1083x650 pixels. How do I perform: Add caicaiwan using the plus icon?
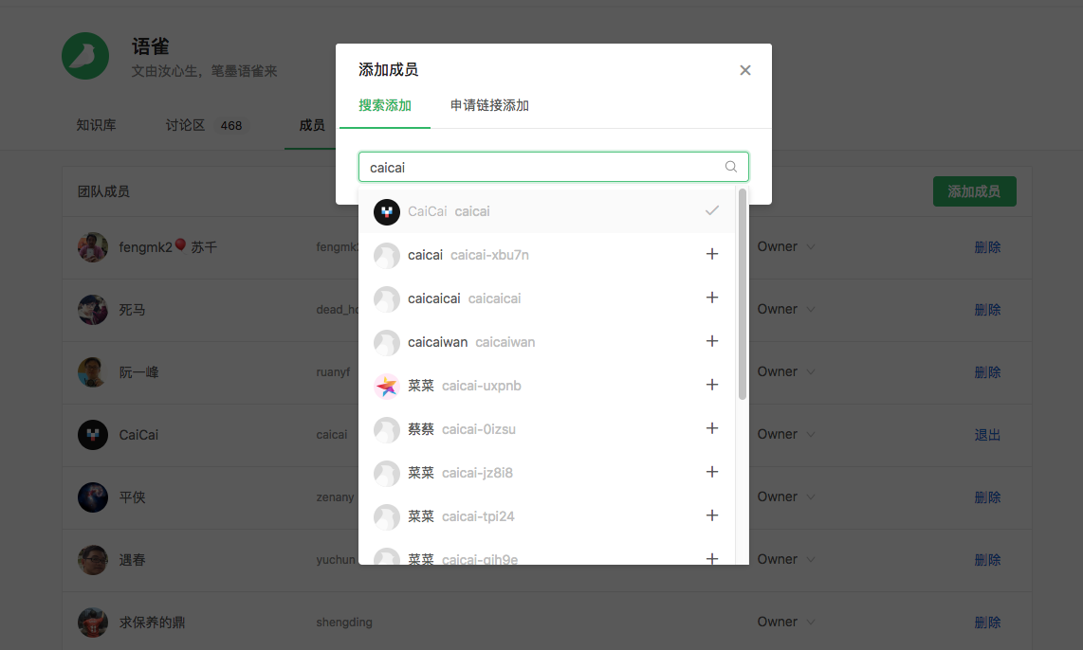coord(712,341)
